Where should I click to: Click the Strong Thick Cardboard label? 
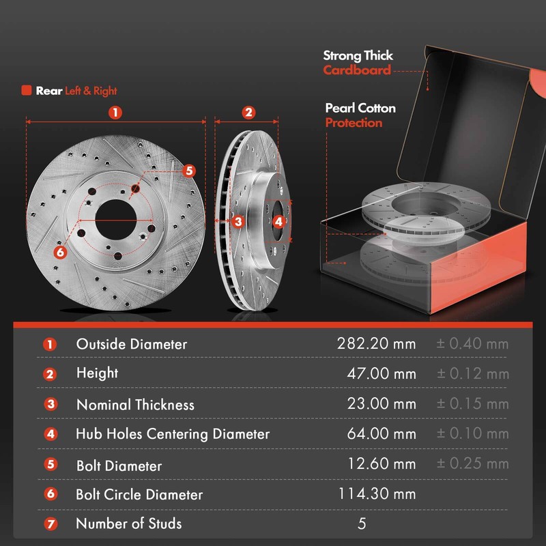point(358,63)
